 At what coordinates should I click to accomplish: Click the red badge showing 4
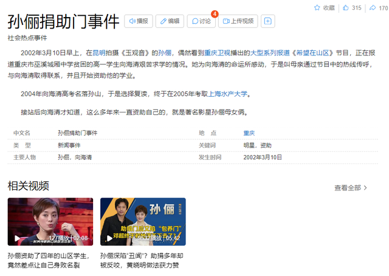(x=215, y=14)
